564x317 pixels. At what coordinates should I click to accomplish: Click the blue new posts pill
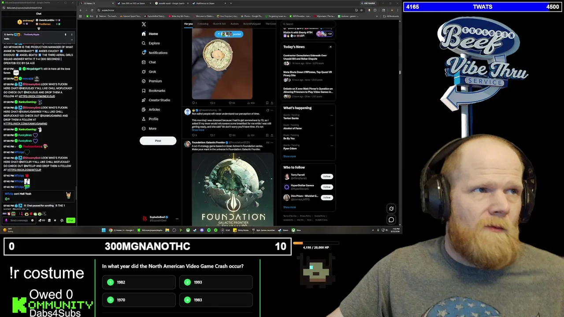(x=229, y=34)
